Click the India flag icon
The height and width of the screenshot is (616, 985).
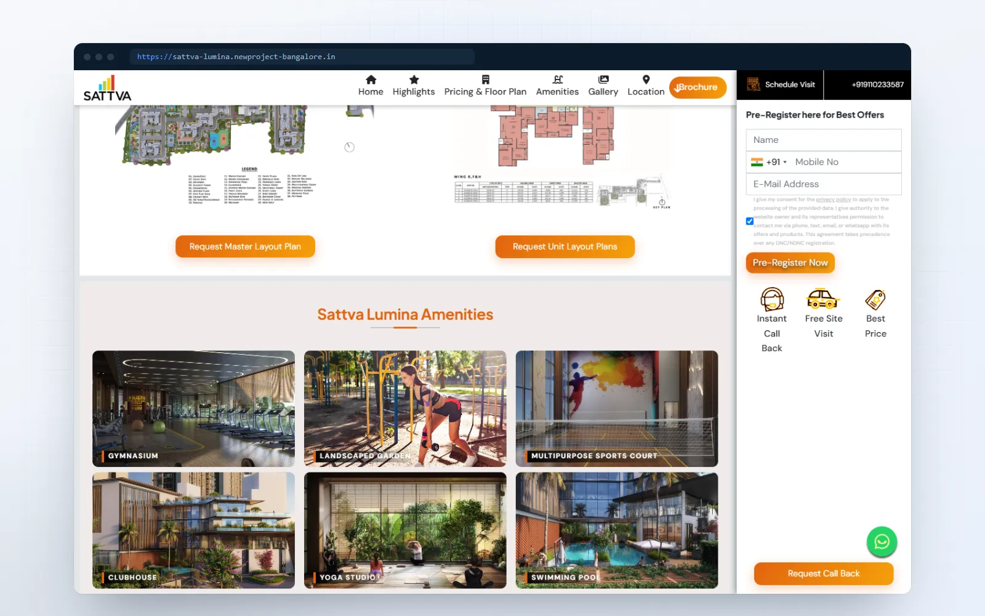pyautogui.click(x=757, y=162)
